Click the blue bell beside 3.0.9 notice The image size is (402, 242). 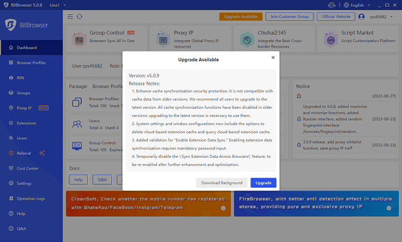coord(299,145)
